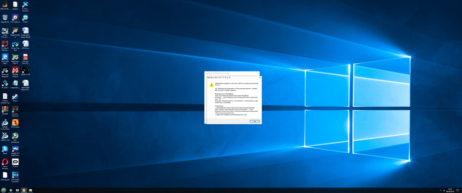Launch the DCS World OpenBeta shortcut
The height and width of the screenshot is (193, 462).
point(15,175)
